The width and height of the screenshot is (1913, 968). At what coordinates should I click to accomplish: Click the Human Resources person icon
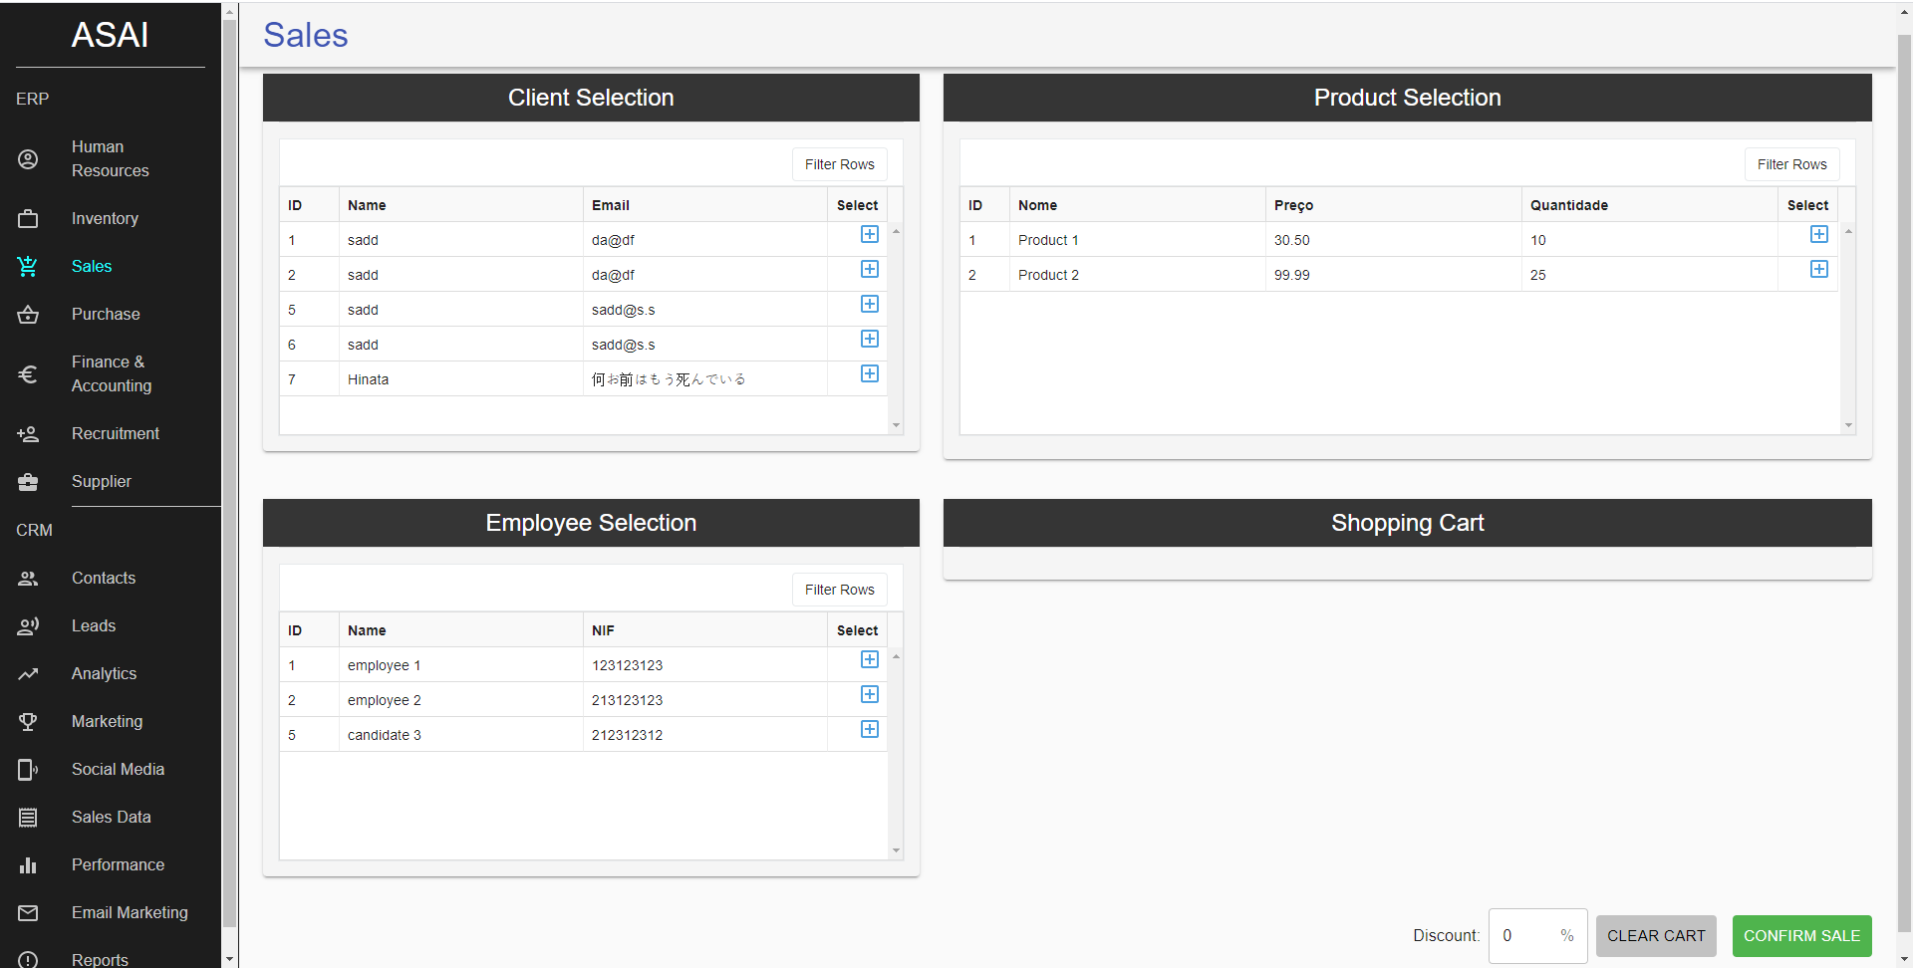point(28,159)
